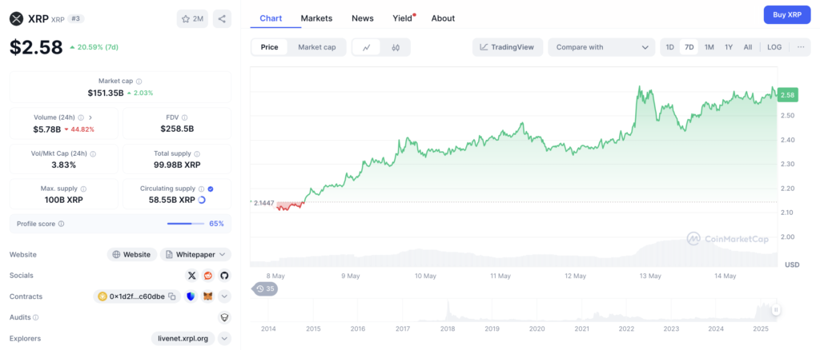Expand Volume (24h) details arrow

tap(90, 117)
